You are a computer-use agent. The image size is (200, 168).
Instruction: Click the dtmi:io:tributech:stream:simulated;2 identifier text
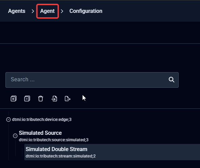(x=61, y=156)
